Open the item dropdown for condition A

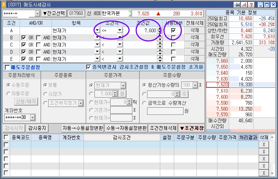pos(97,30)
